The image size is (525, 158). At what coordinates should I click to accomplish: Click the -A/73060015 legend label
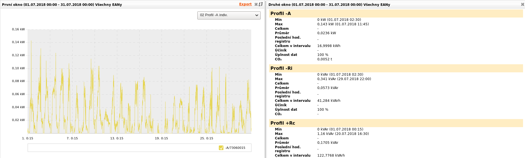[235, 148]
